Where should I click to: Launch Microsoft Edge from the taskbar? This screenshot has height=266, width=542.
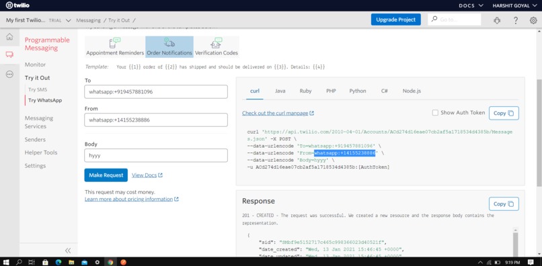[58, 262]
